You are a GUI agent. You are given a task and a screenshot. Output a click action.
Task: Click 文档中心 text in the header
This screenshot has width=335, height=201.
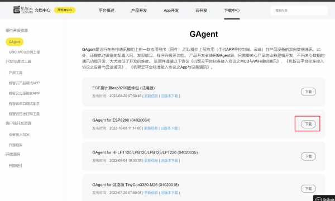point(42,10)
